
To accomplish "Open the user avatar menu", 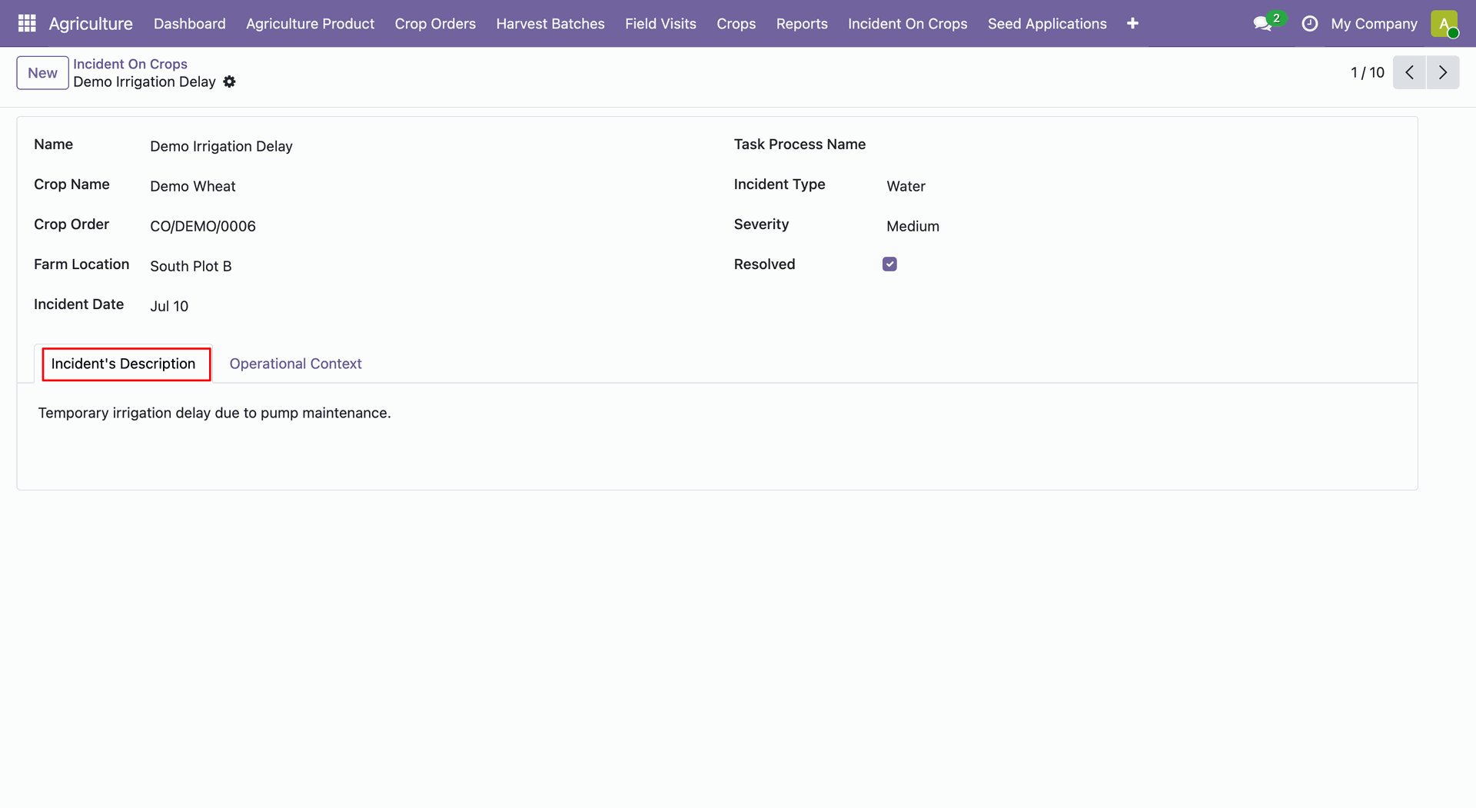I will click(x=1444, y=24).
